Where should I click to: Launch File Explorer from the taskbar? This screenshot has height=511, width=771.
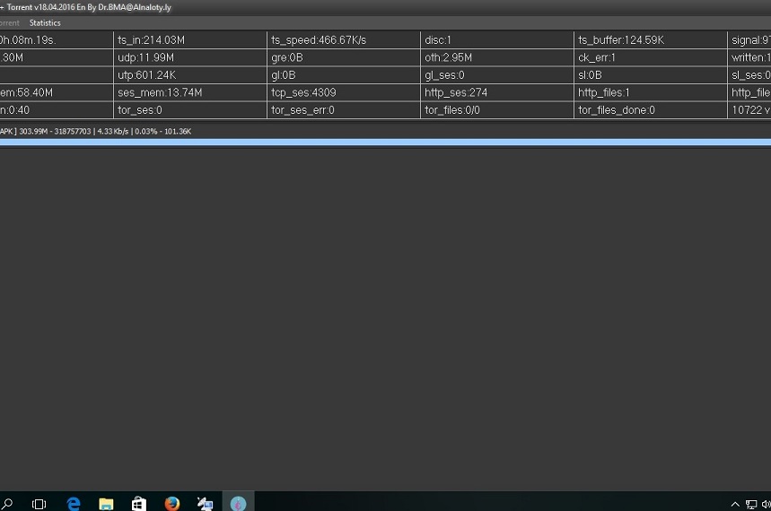click(106, 503)
